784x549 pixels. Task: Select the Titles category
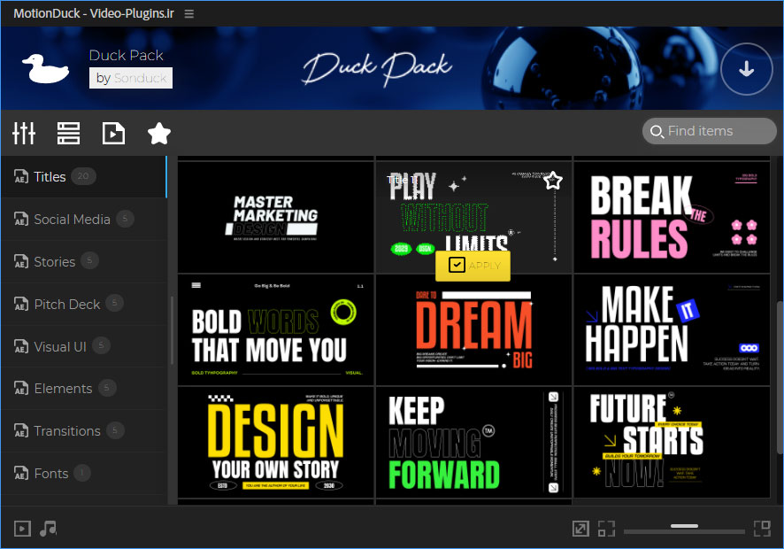(50, 177)
